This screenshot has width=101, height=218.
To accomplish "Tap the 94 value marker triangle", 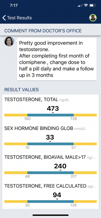I will click(57, 199).
